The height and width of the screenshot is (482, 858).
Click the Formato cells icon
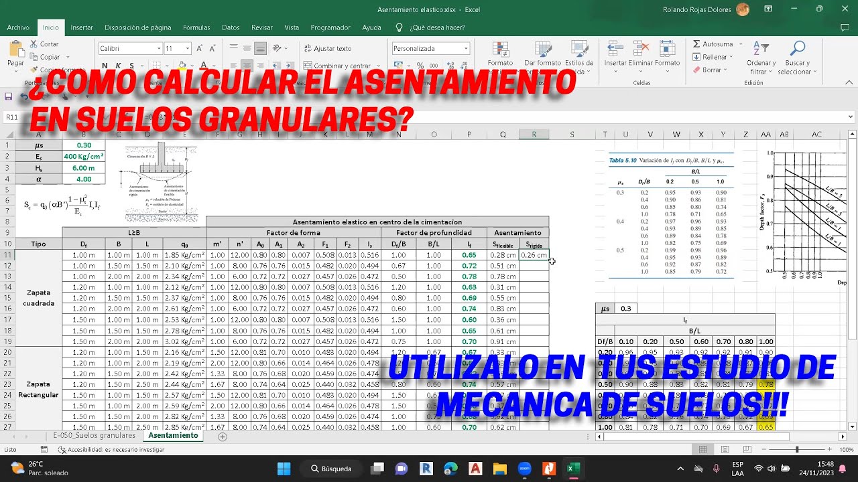pyautogui.click(x=667, y=49)
